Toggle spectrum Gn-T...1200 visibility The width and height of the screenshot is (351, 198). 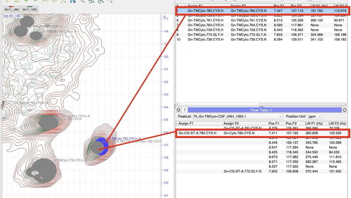30,9
